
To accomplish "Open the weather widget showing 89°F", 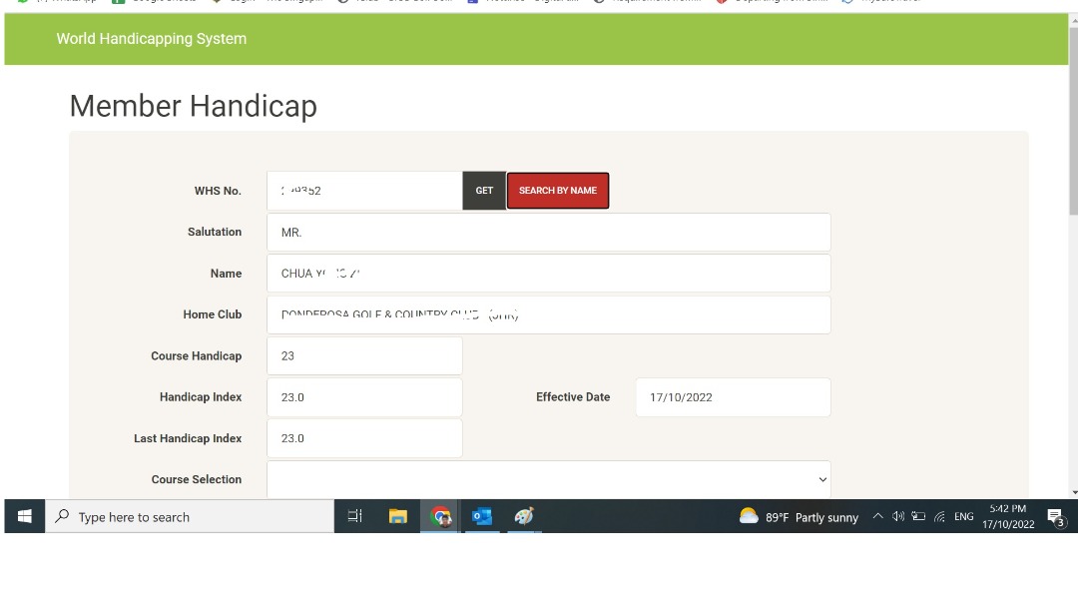I will click(799, 517).
